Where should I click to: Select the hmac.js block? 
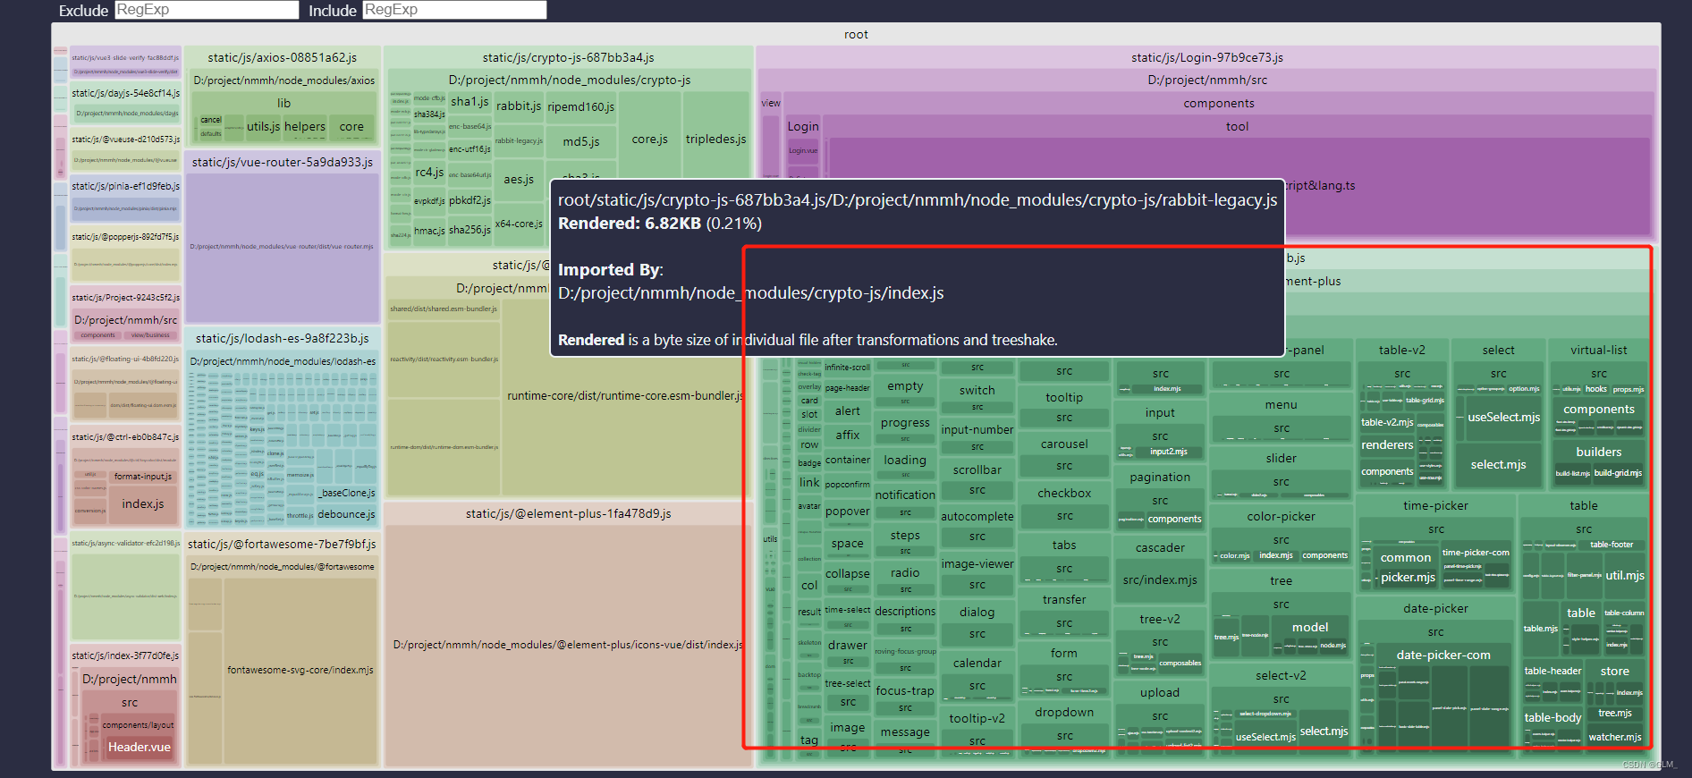429,231
